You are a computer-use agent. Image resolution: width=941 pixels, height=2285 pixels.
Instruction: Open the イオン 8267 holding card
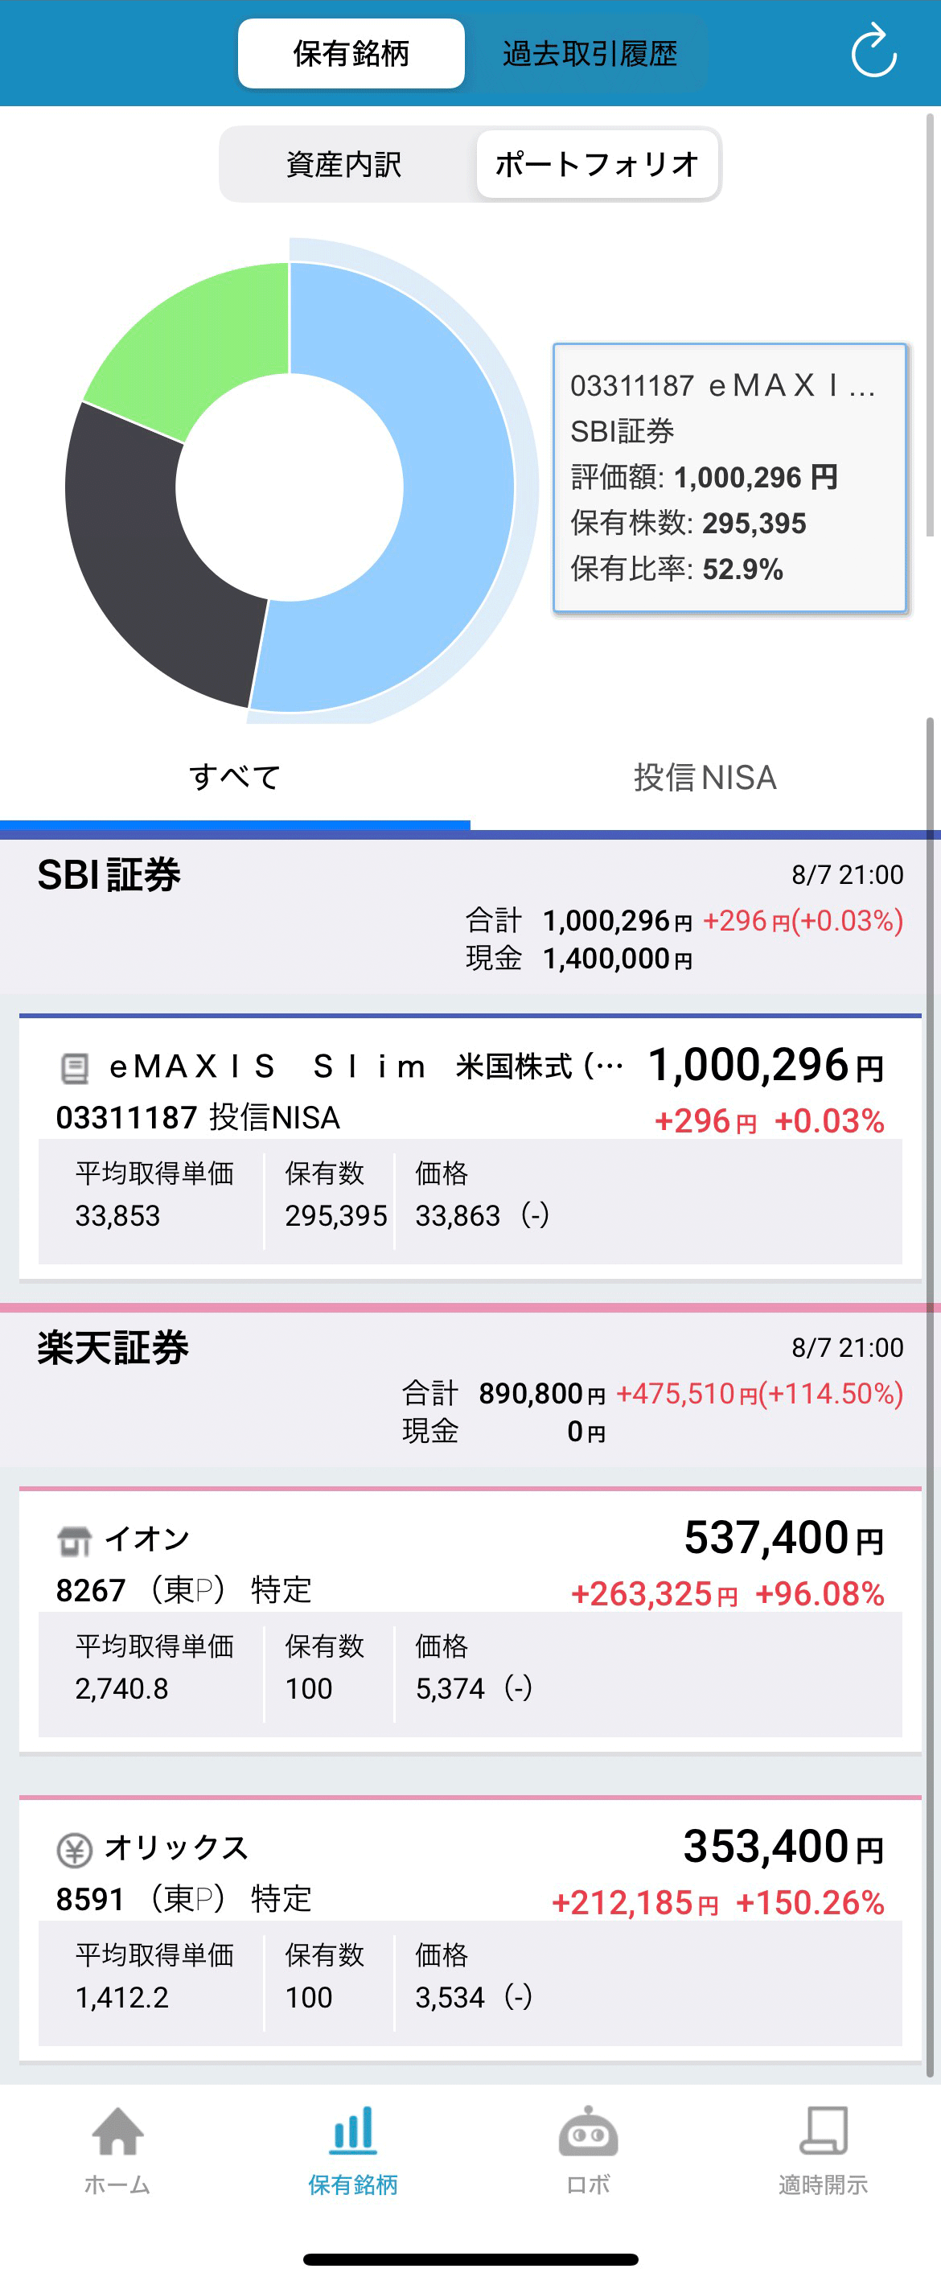coord(470,1621)
